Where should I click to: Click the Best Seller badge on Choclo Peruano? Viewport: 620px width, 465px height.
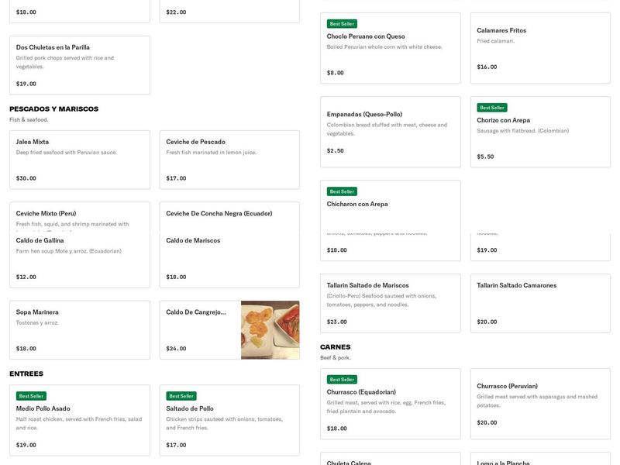click(342, 24)
